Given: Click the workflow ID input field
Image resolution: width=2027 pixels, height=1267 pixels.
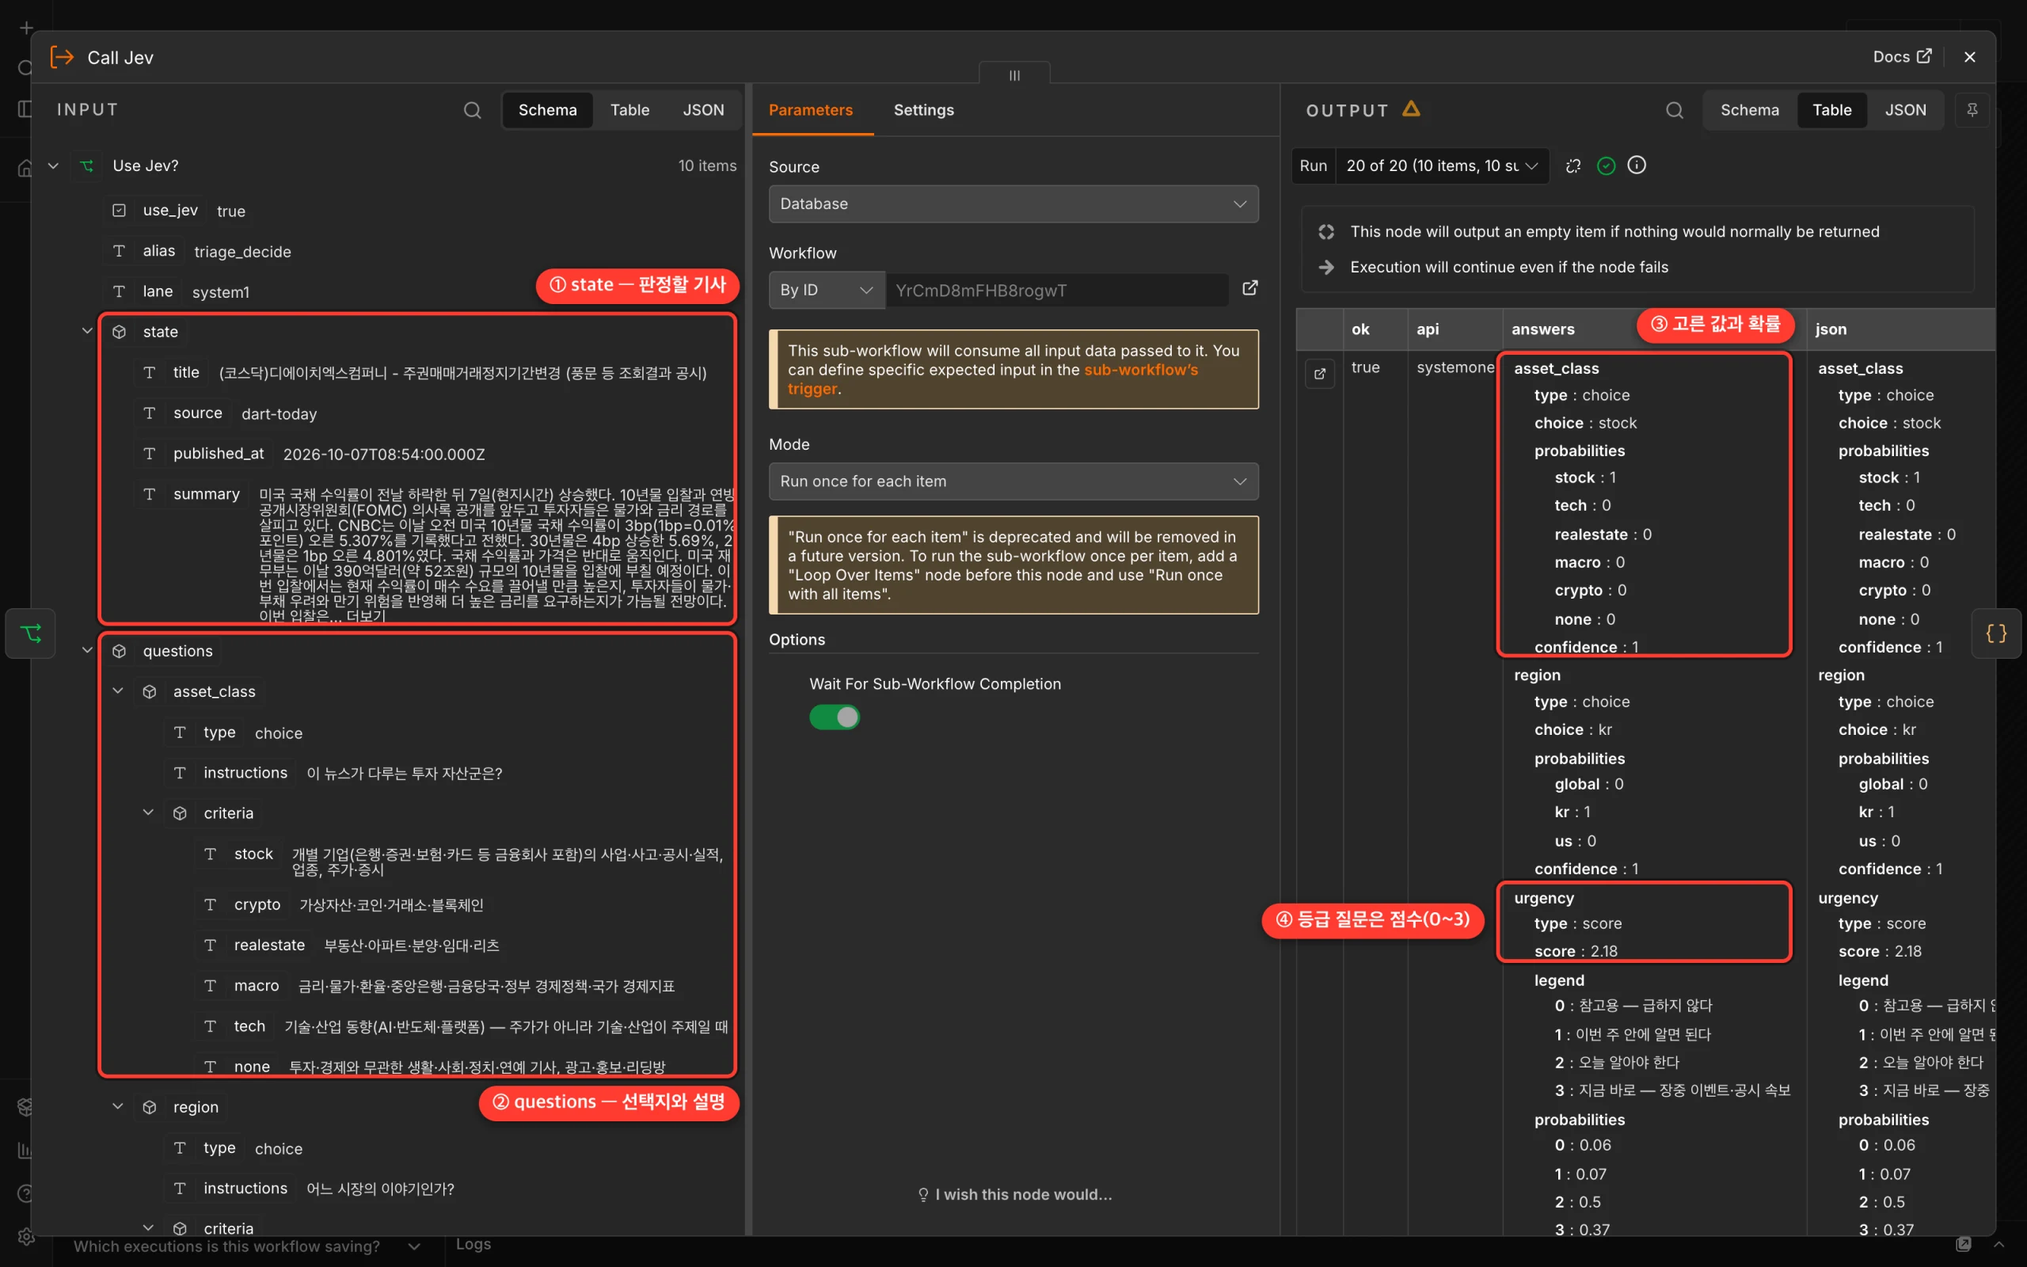Looking at the screenshot, I should pyautogui.click(x=1057, y=290).
